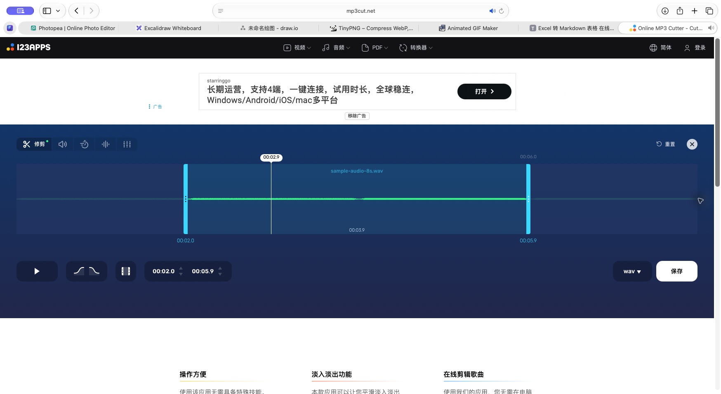The width and height of the screenshot is (721, 394).
Task: Switch to Photopea browser tab
Action: 73,28
